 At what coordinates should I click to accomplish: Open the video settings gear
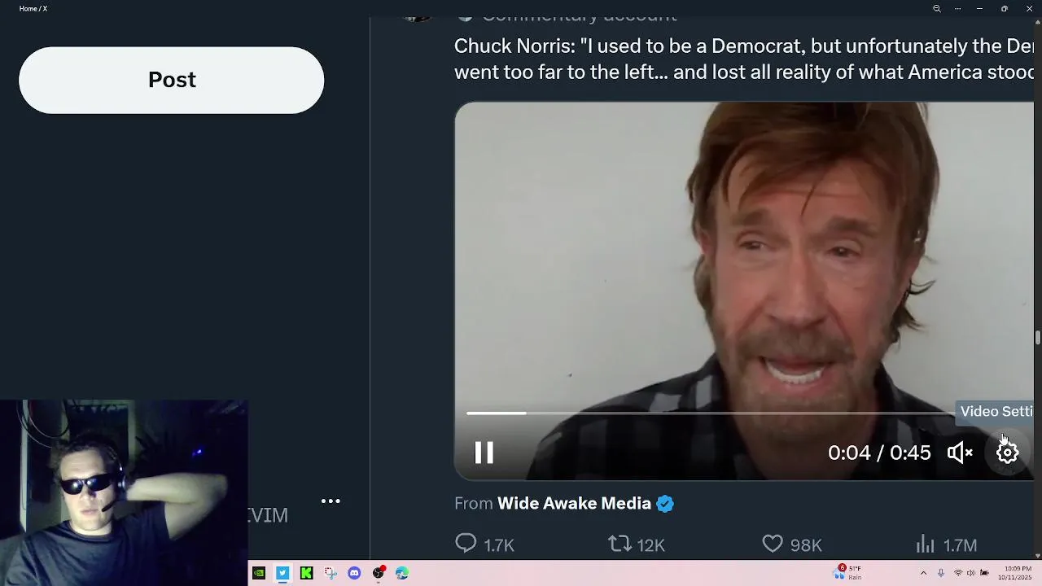tap(1007, 453)
